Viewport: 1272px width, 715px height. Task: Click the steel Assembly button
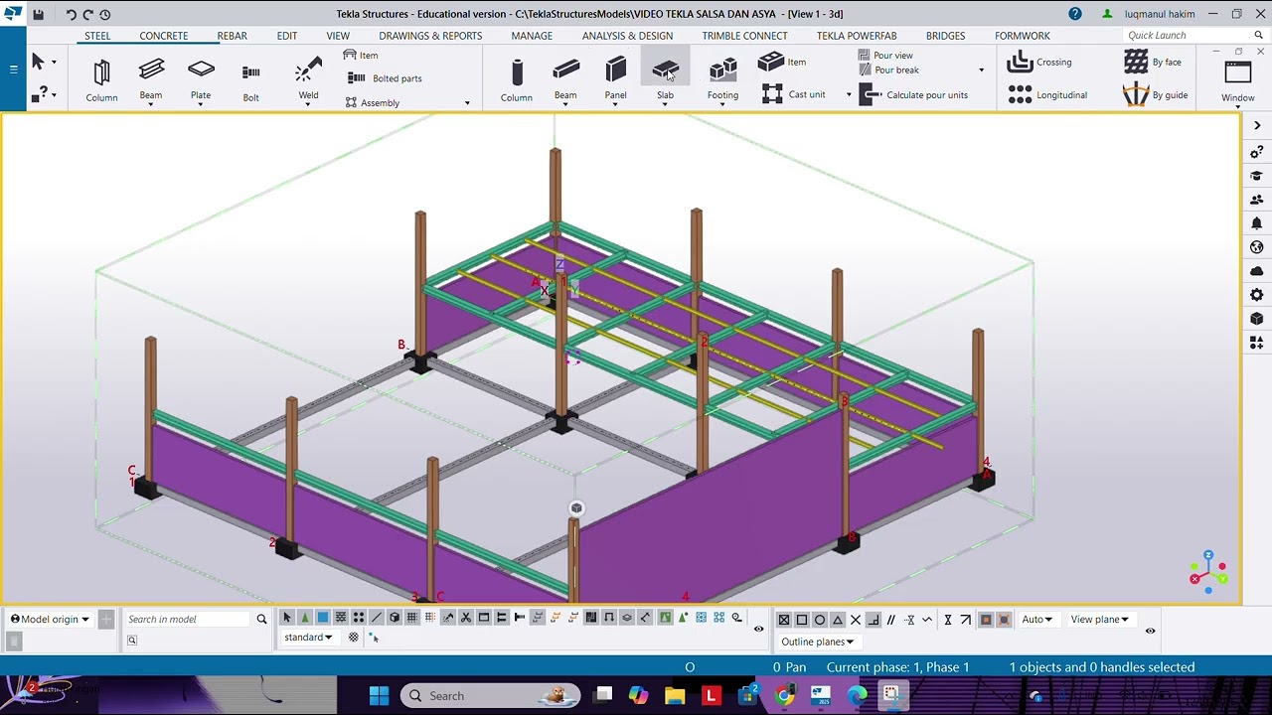(373, 102)
